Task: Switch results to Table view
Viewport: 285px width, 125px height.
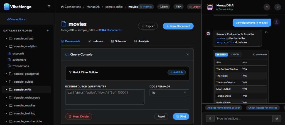Action: (221, 55)
